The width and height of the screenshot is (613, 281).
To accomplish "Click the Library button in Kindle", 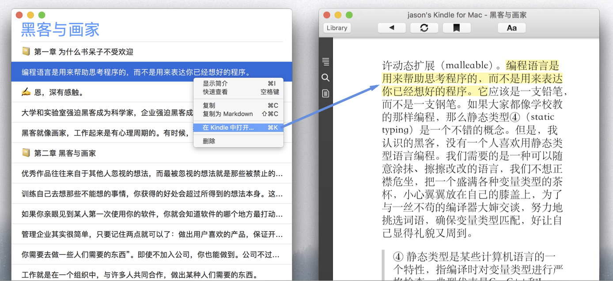I will [337, 28].
